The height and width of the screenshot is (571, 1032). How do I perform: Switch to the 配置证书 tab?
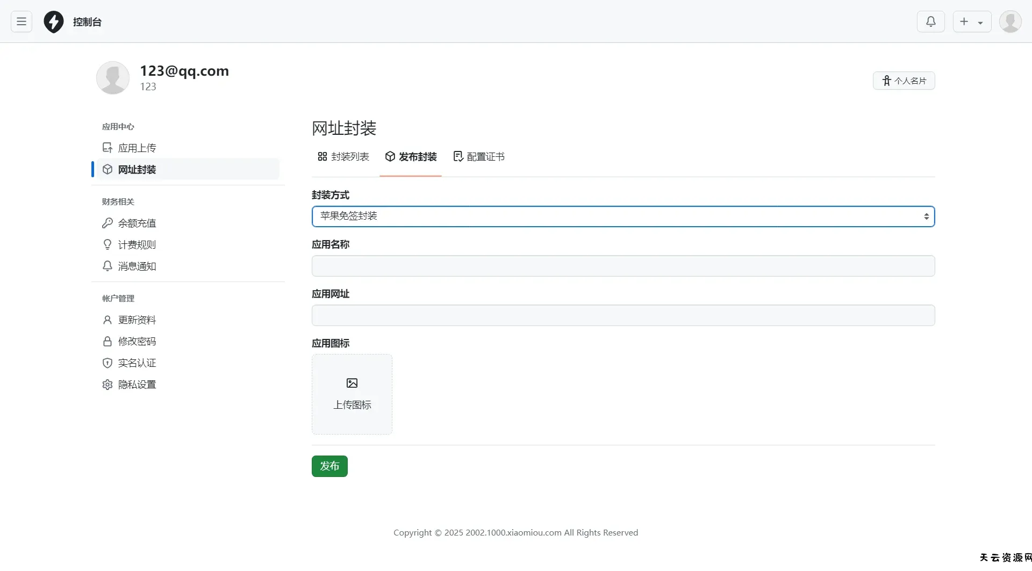(x=479, y=156)
